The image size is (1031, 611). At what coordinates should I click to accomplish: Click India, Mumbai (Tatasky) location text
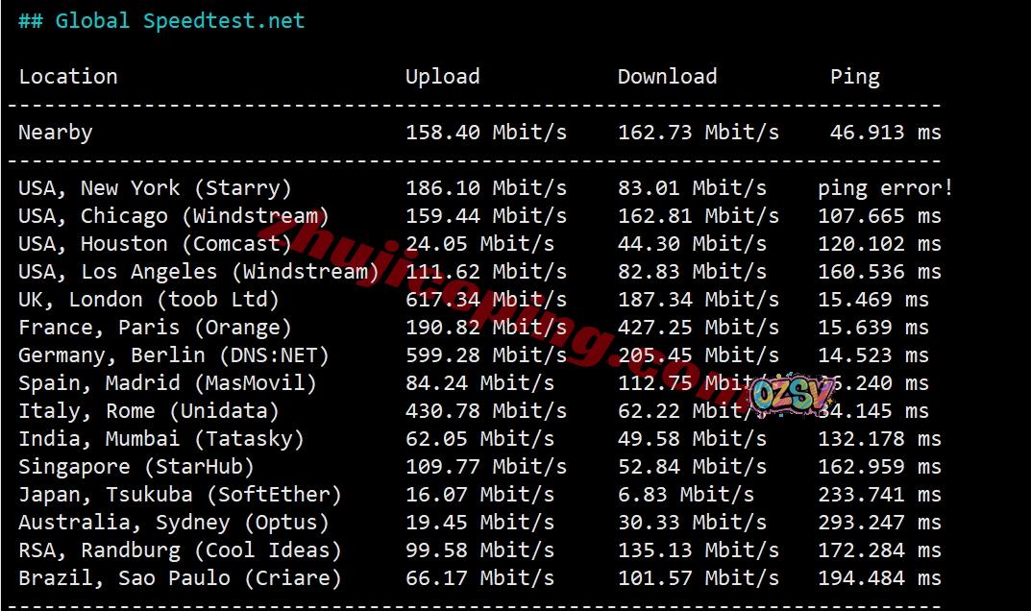(161, 439)
